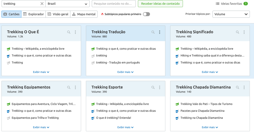Screen dimensions: 254x134
Task: Open the Brazil country dropdown
Action: pyautogui.click(x=67, y=4)
